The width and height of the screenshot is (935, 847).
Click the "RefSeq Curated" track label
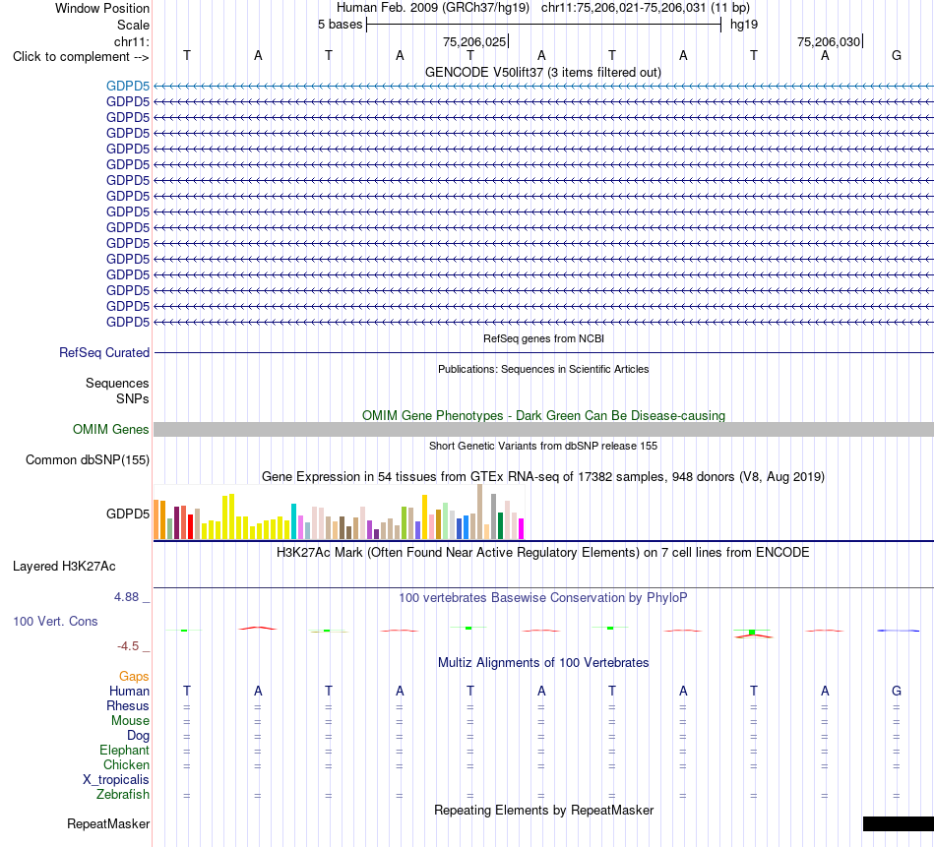coord(104,353)
